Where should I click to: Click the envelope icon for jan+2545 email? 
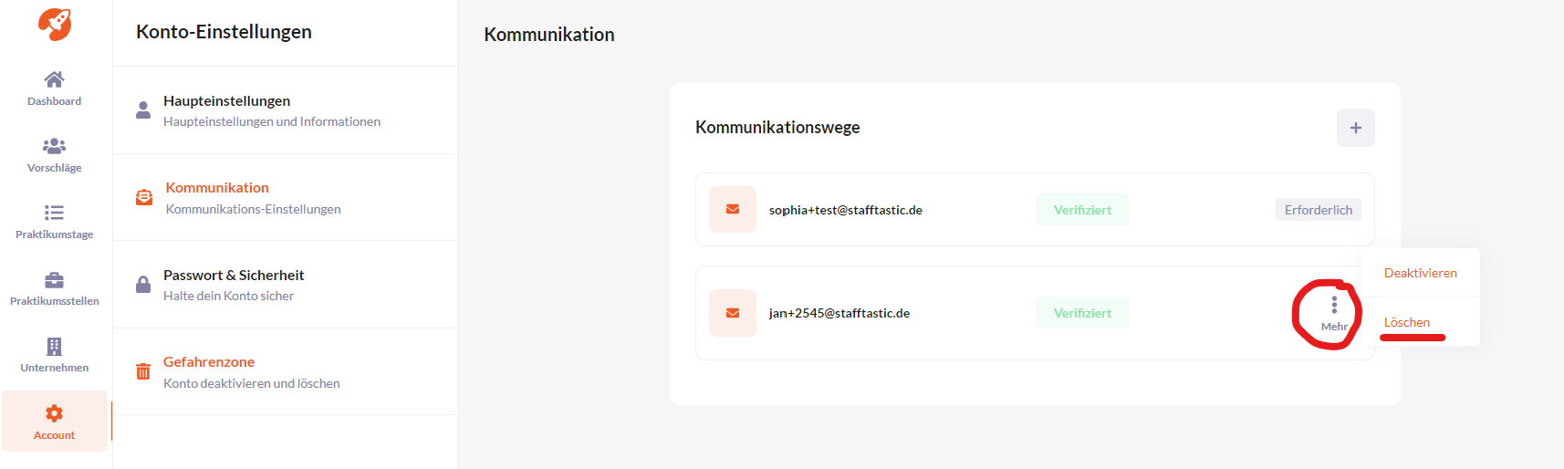pos(733,313)
